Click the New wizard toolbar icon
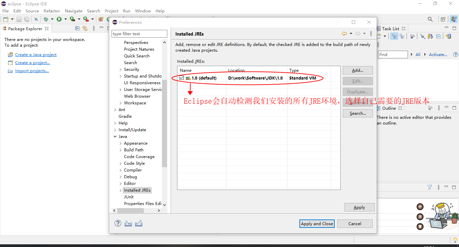Viewport: 459px width, 247px height. tap(6, 19)
